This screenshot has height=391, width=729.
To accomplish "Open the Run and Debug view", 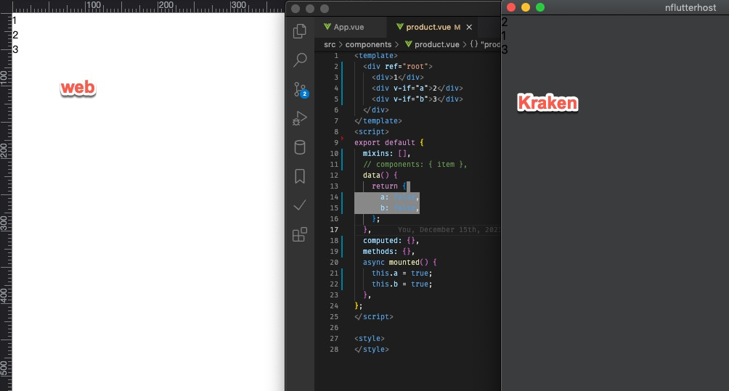I will click(300, 118).
